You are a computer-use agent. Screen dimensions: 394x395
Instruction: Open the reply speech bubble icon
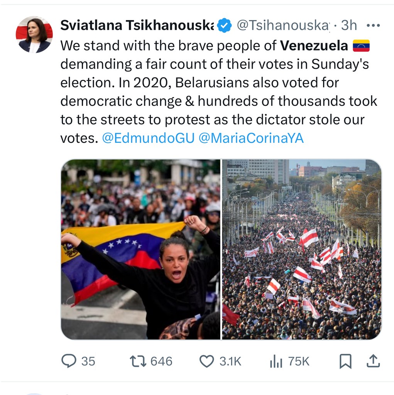[x=69, y=361]
